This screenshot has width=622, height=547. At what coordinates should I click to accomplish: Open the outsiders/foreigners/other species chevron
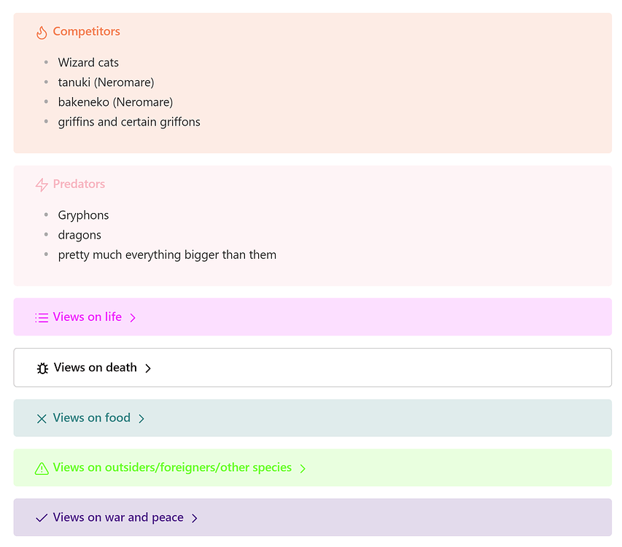pos(303,468)
